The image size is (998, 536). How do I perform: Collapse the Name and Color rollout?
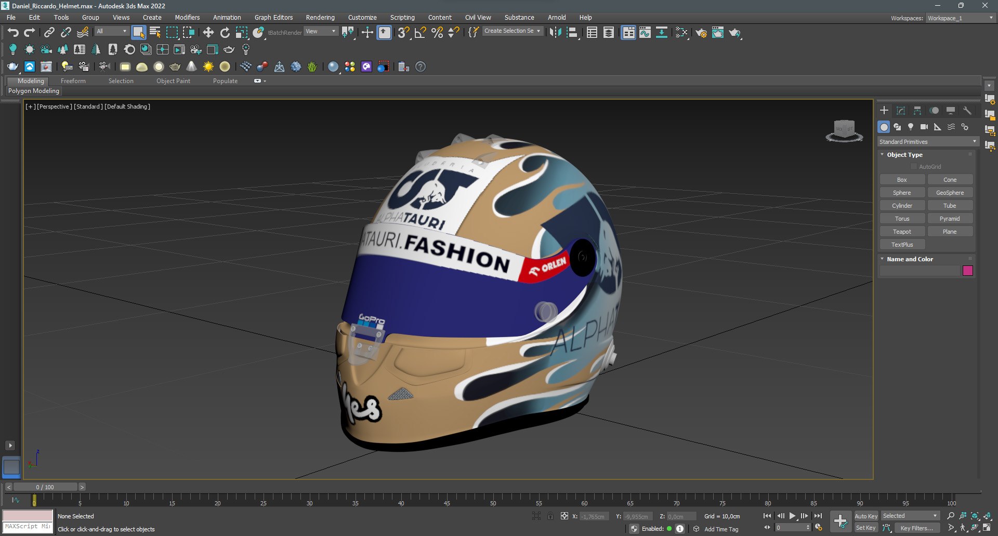[x=882, y=259]
